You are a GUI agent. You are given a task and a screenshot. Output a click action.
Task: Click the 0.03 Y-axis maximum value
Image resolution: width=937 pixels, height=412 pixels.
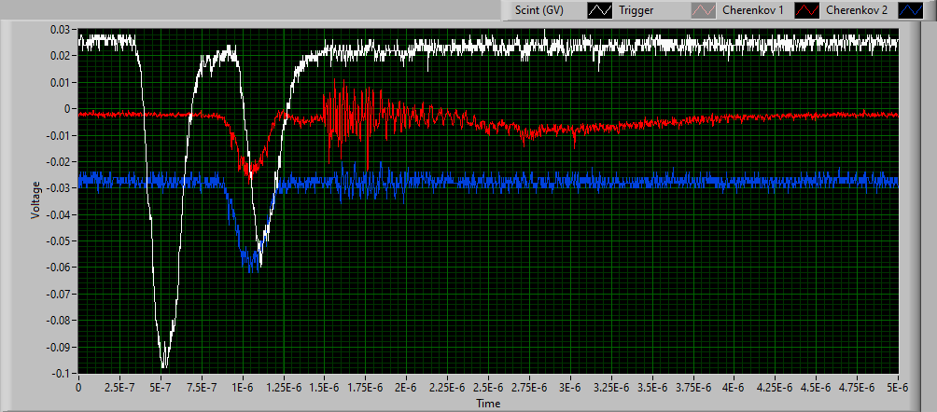click(62, 29)
